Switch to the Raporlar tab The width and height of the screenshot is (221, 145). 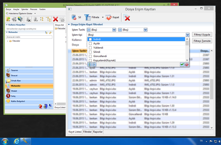tap(98, 132)
